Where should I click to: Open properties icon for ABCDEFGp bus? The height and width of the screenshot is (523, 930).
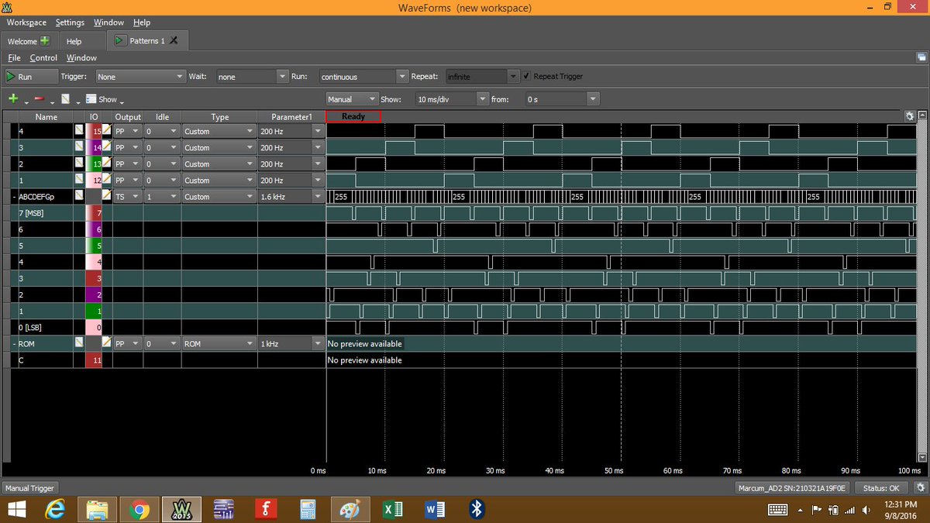(79, 196)
